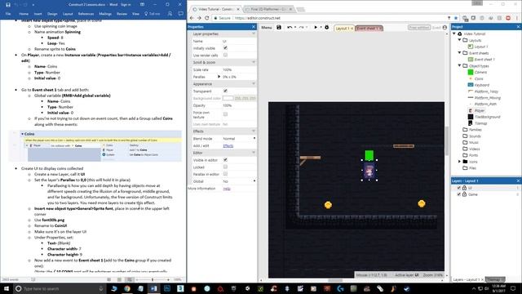
Task: Click the Word zoom slider
Action: tap(153, 279)
